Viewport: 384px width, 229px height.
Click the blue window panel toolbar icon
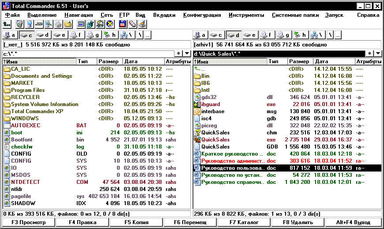[x=81, y=24]
